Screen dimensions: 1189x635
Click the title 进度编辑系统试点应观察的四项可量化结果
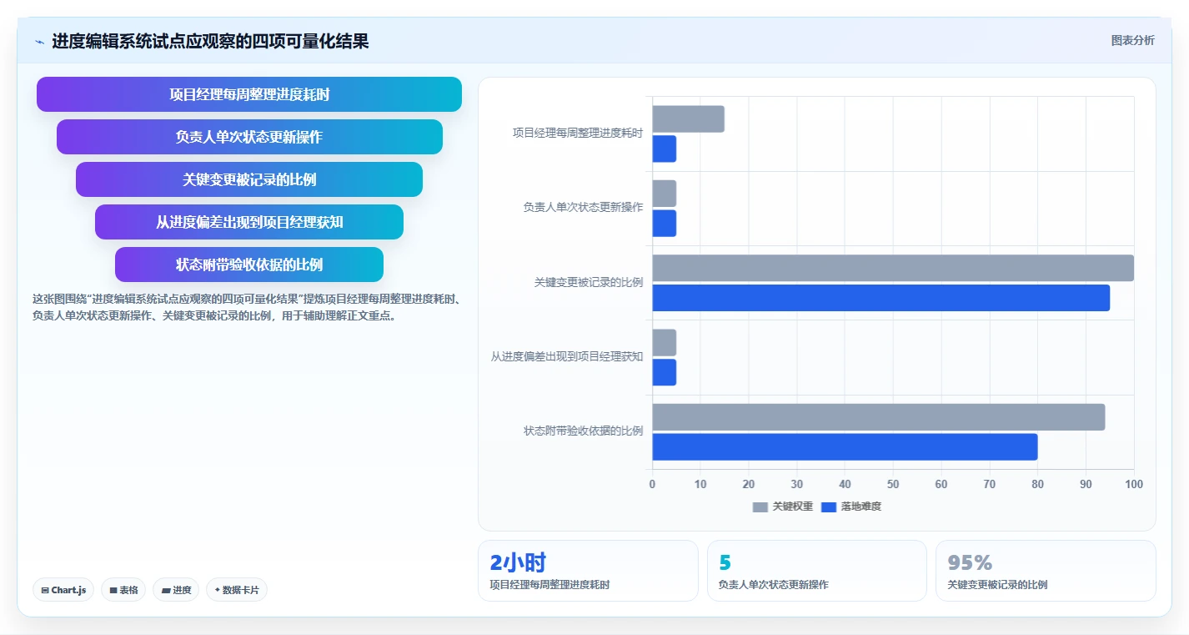[210, 41]
